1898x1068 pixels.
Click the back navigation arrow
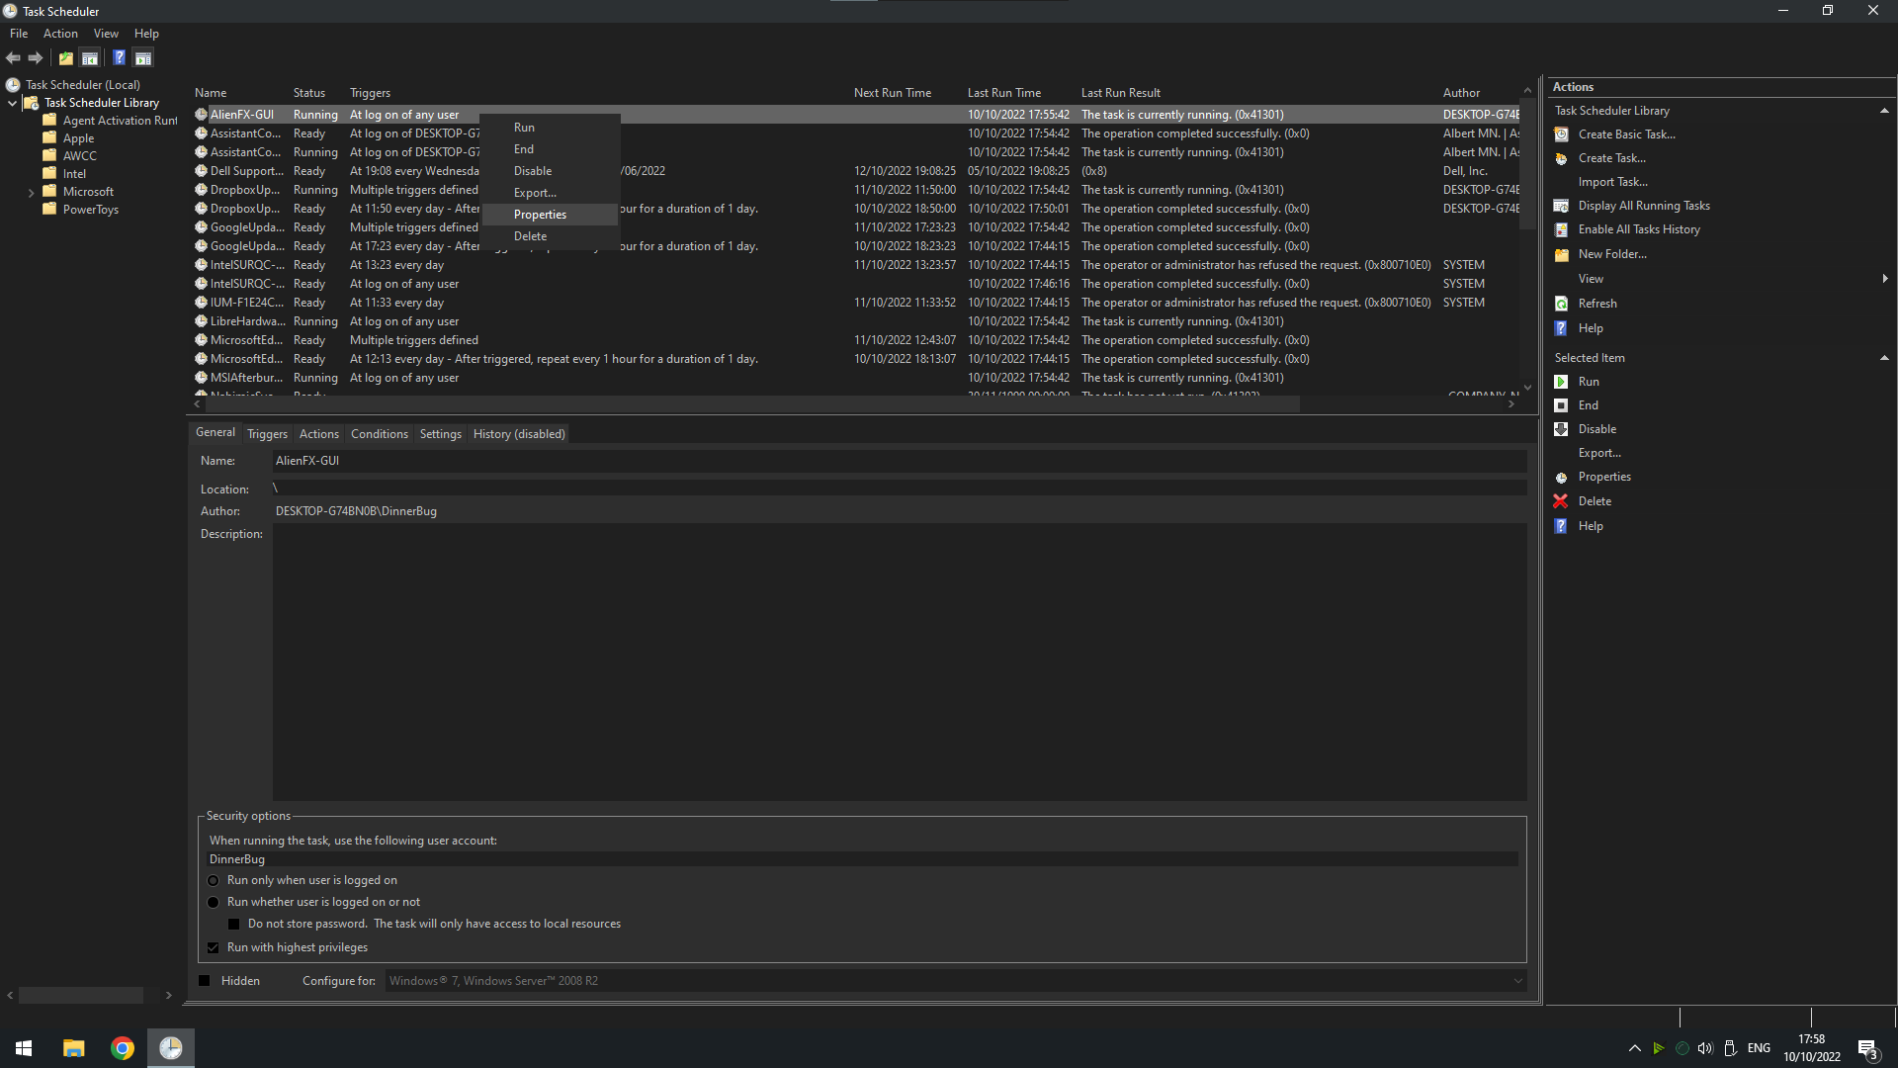(13, 57)
